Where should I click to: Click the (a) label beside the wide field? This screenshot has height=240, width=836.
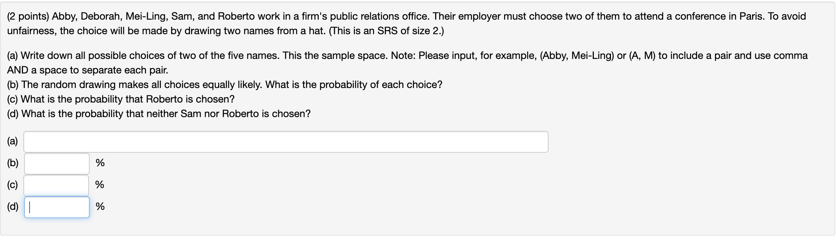[12, 141]
